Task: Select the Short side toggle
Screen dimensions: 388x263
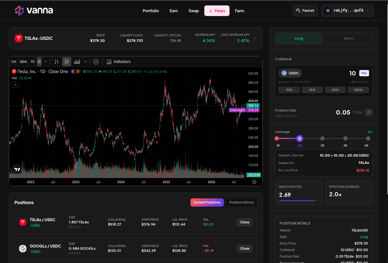Action: pyautogui.click(x=349, y=39)
